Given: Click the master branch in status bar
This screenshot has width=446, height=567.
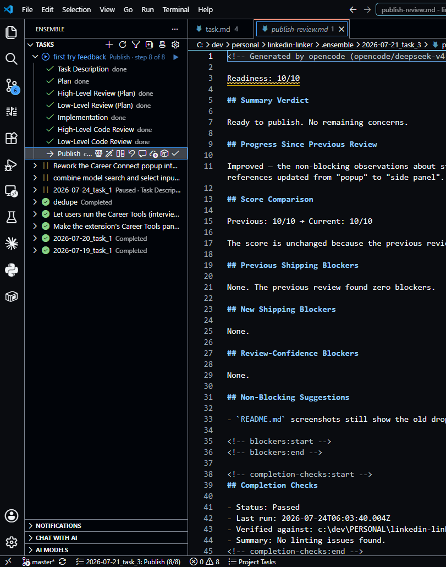Looking at the screenshot, I should [38, 562].
